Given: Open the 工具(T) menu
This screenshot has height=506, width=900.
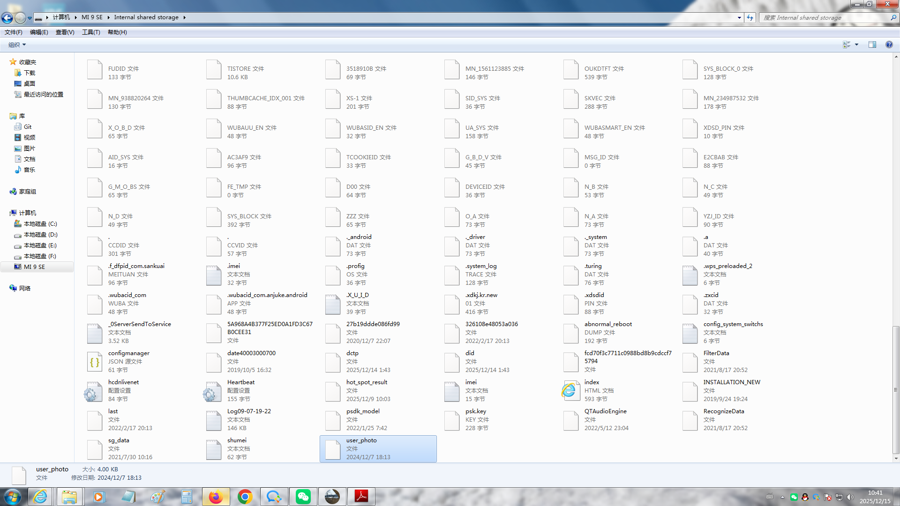Looking at the screenshot, I should (91, 32).
